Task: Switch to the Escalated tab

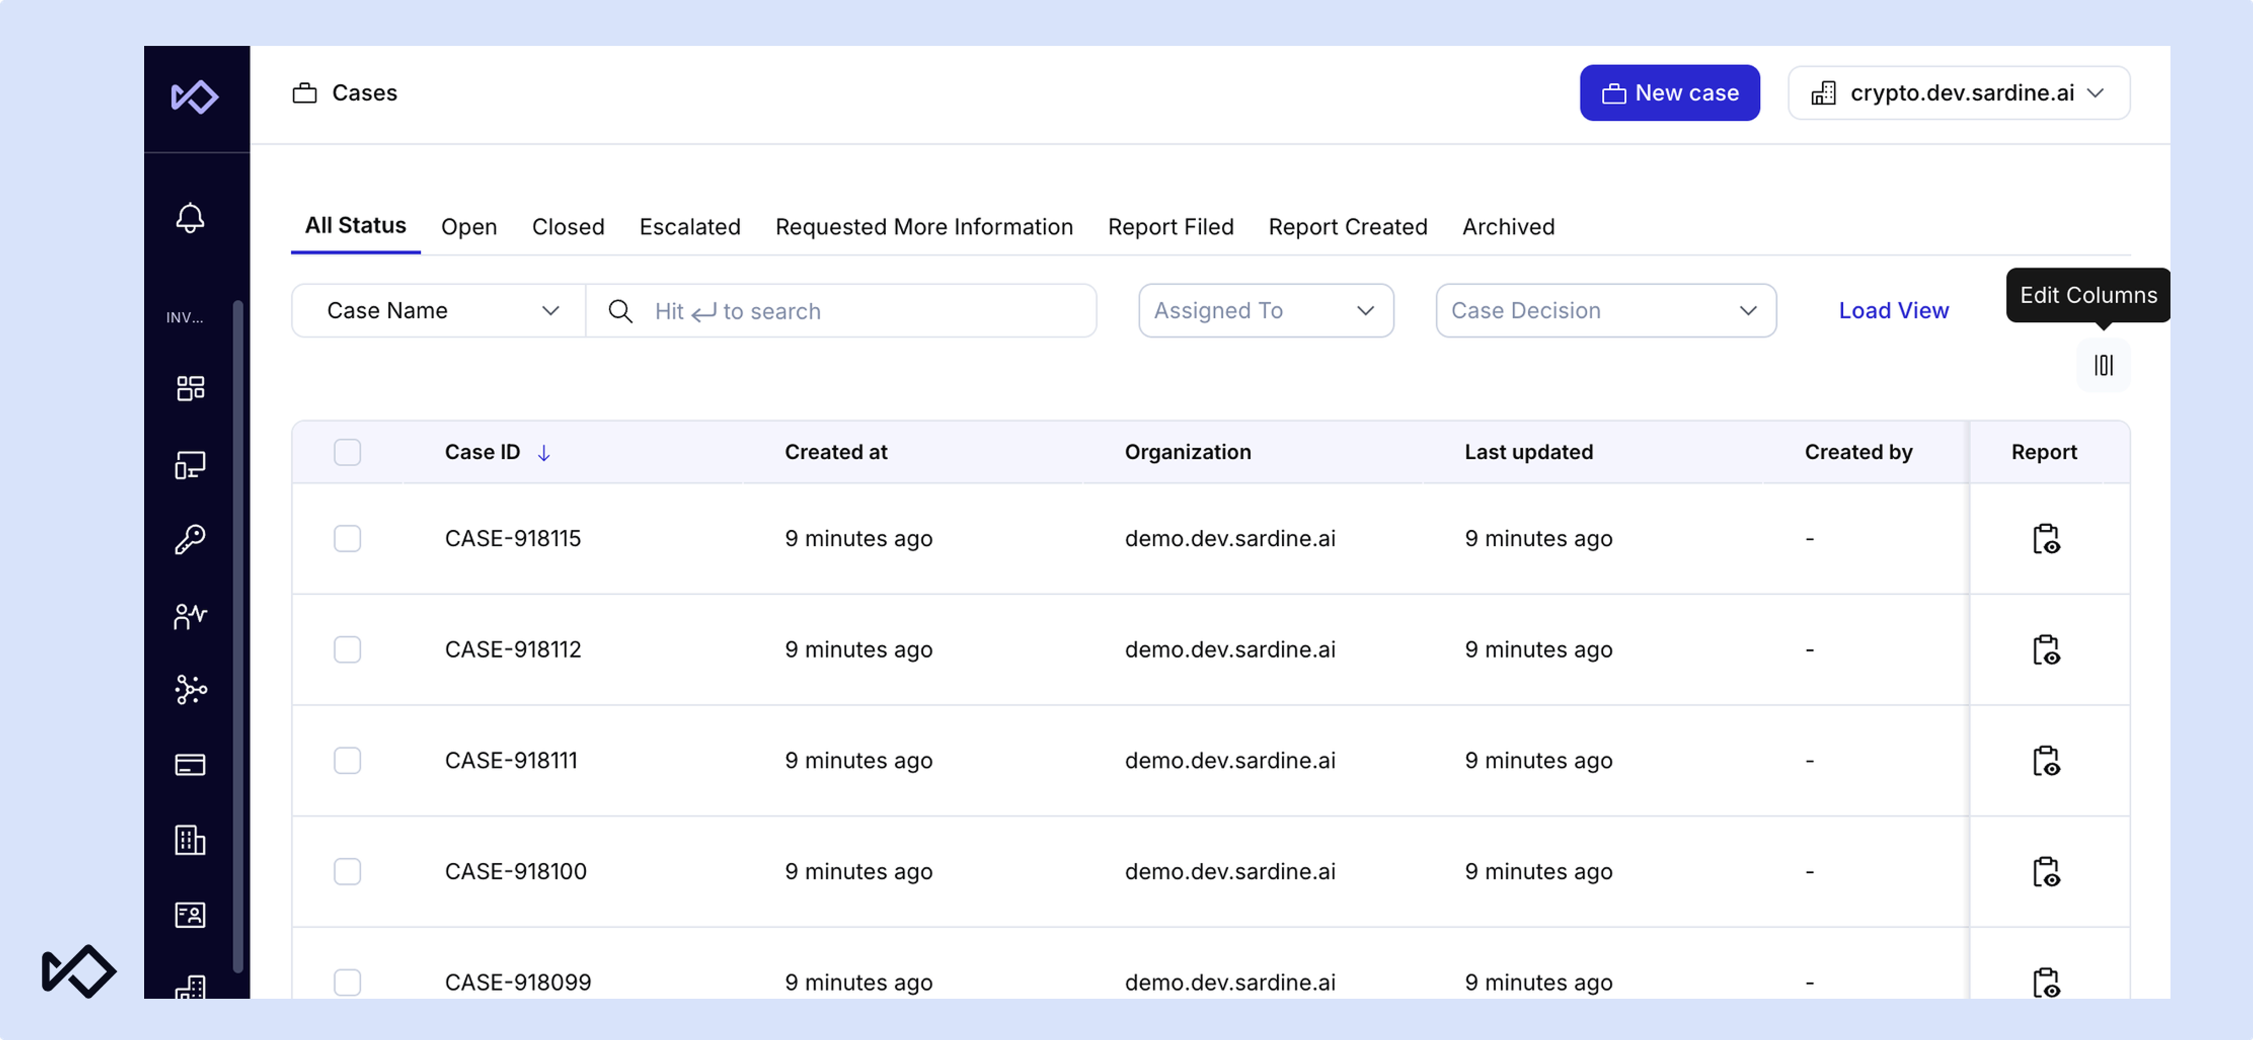Action: click(x=689, y=226)
